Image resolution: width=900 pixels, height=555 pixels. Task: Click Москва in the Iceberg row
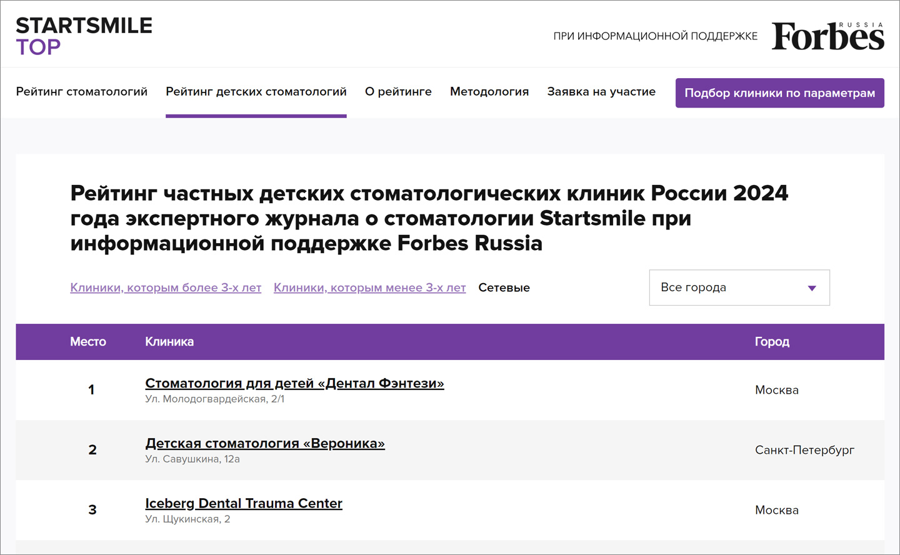pyautogui.click(x=777, y=510)
